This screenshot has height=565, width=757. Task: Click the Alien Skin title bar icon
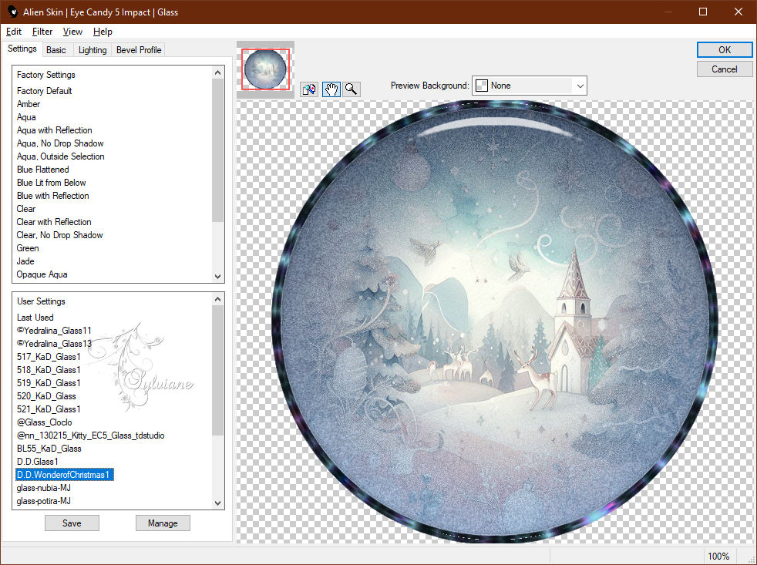pos(12,12)
